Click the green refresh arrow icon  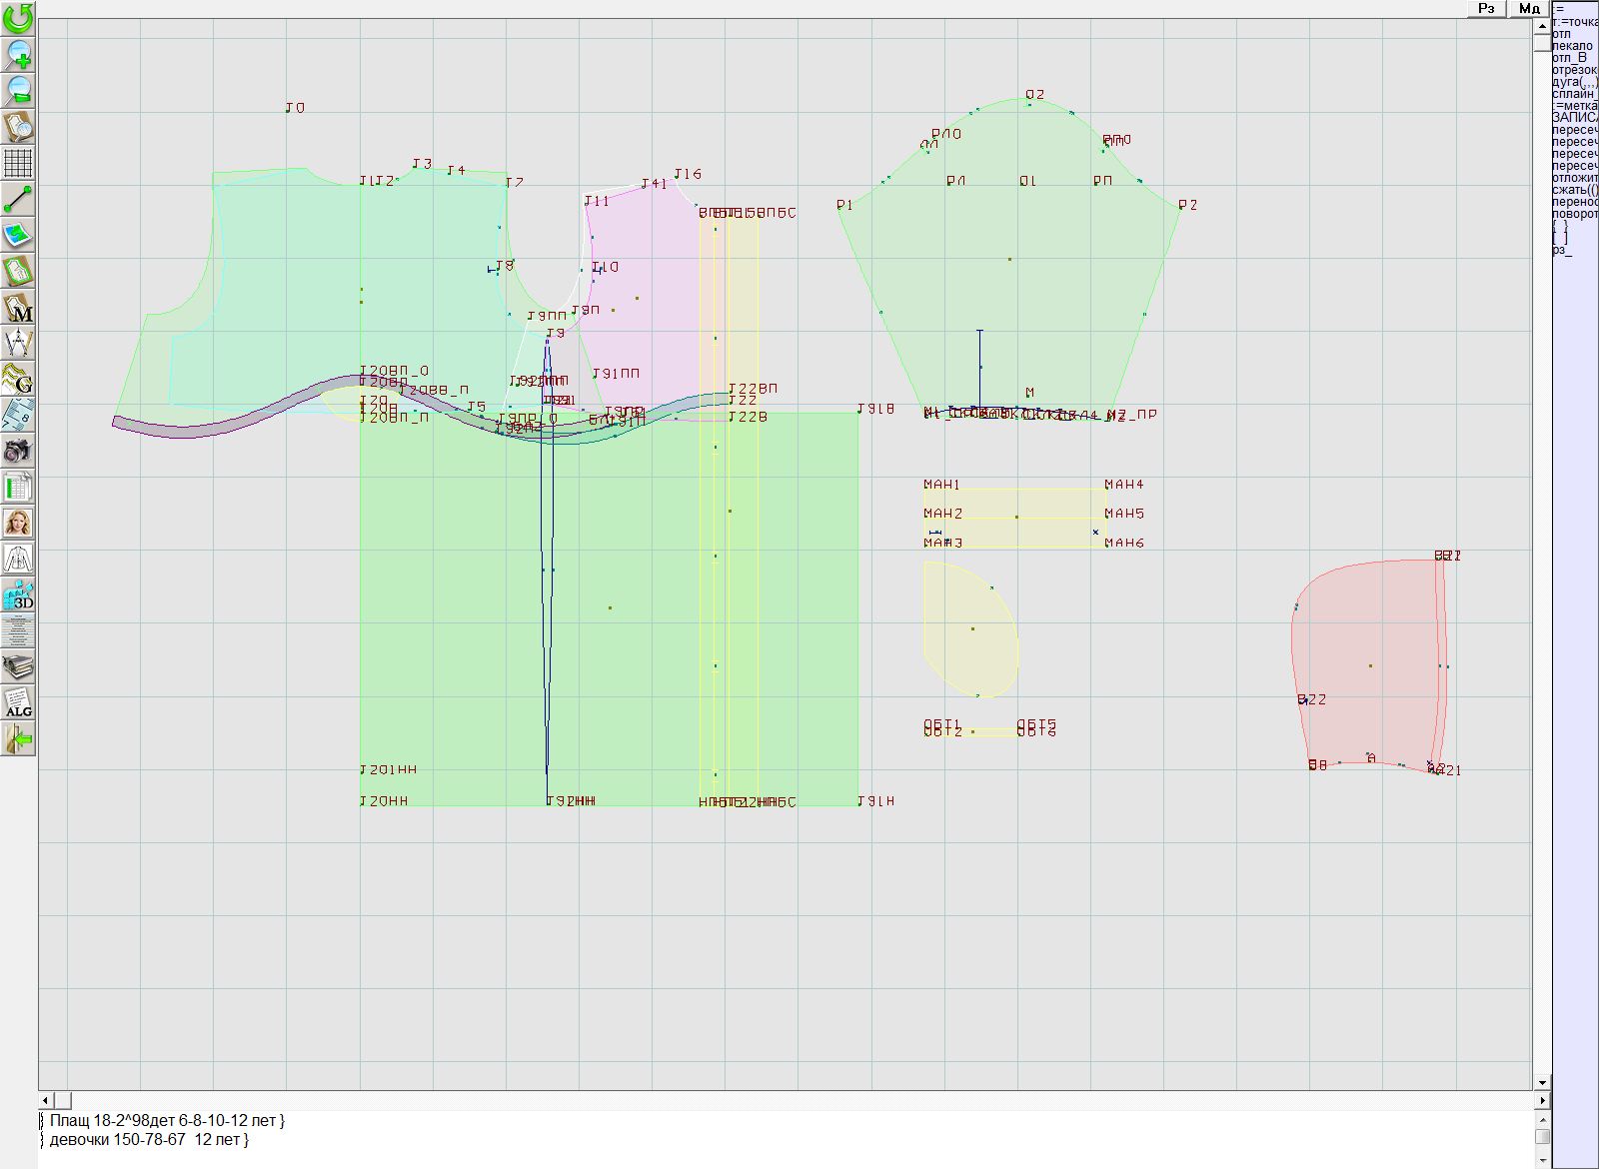pyautogui.click(x=18, y=17)
